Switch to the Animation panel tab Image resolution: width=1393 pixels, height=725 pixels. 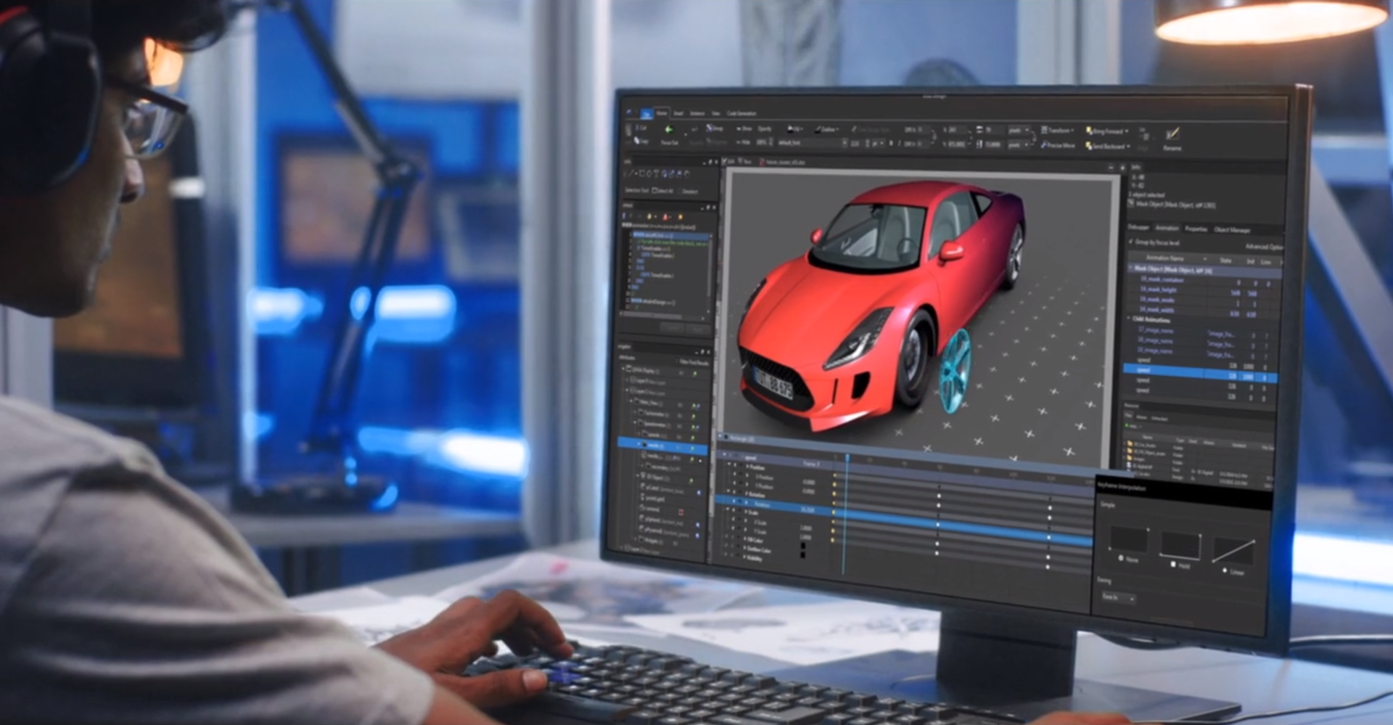click(1167, 228)
